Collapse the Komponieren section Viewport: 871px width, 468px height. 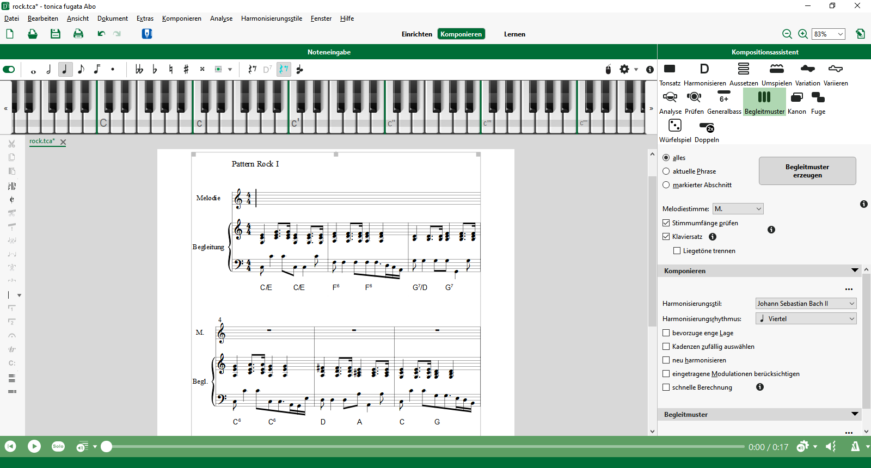pos(855,270)
